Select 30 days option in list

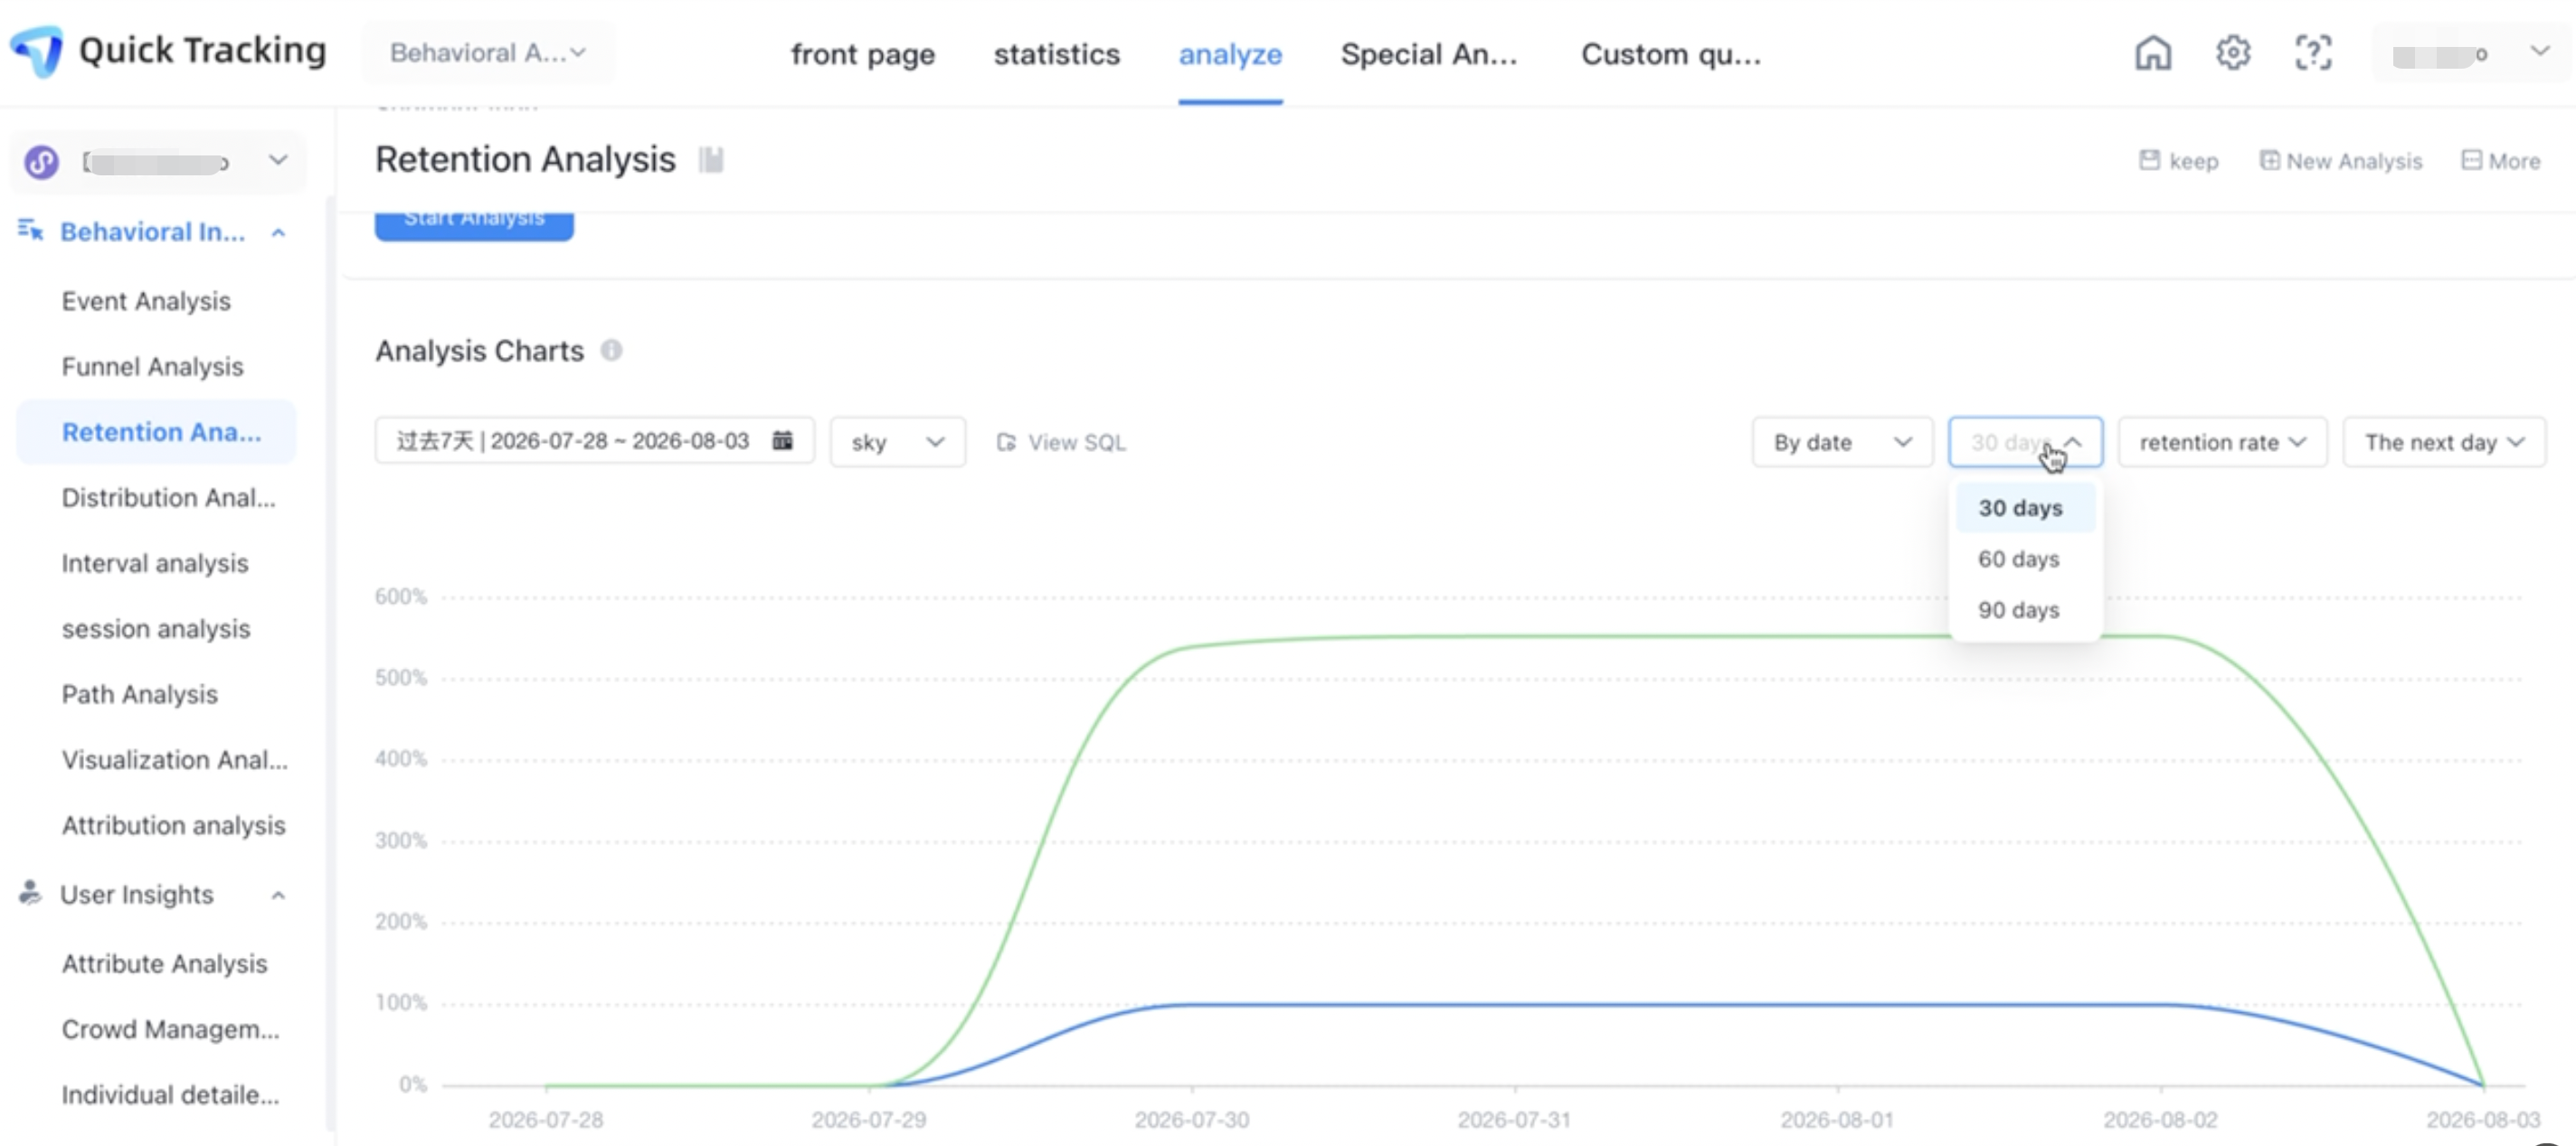2025,508
